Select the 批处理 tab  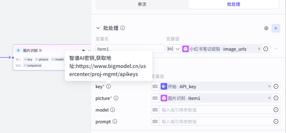click(233, 4)
